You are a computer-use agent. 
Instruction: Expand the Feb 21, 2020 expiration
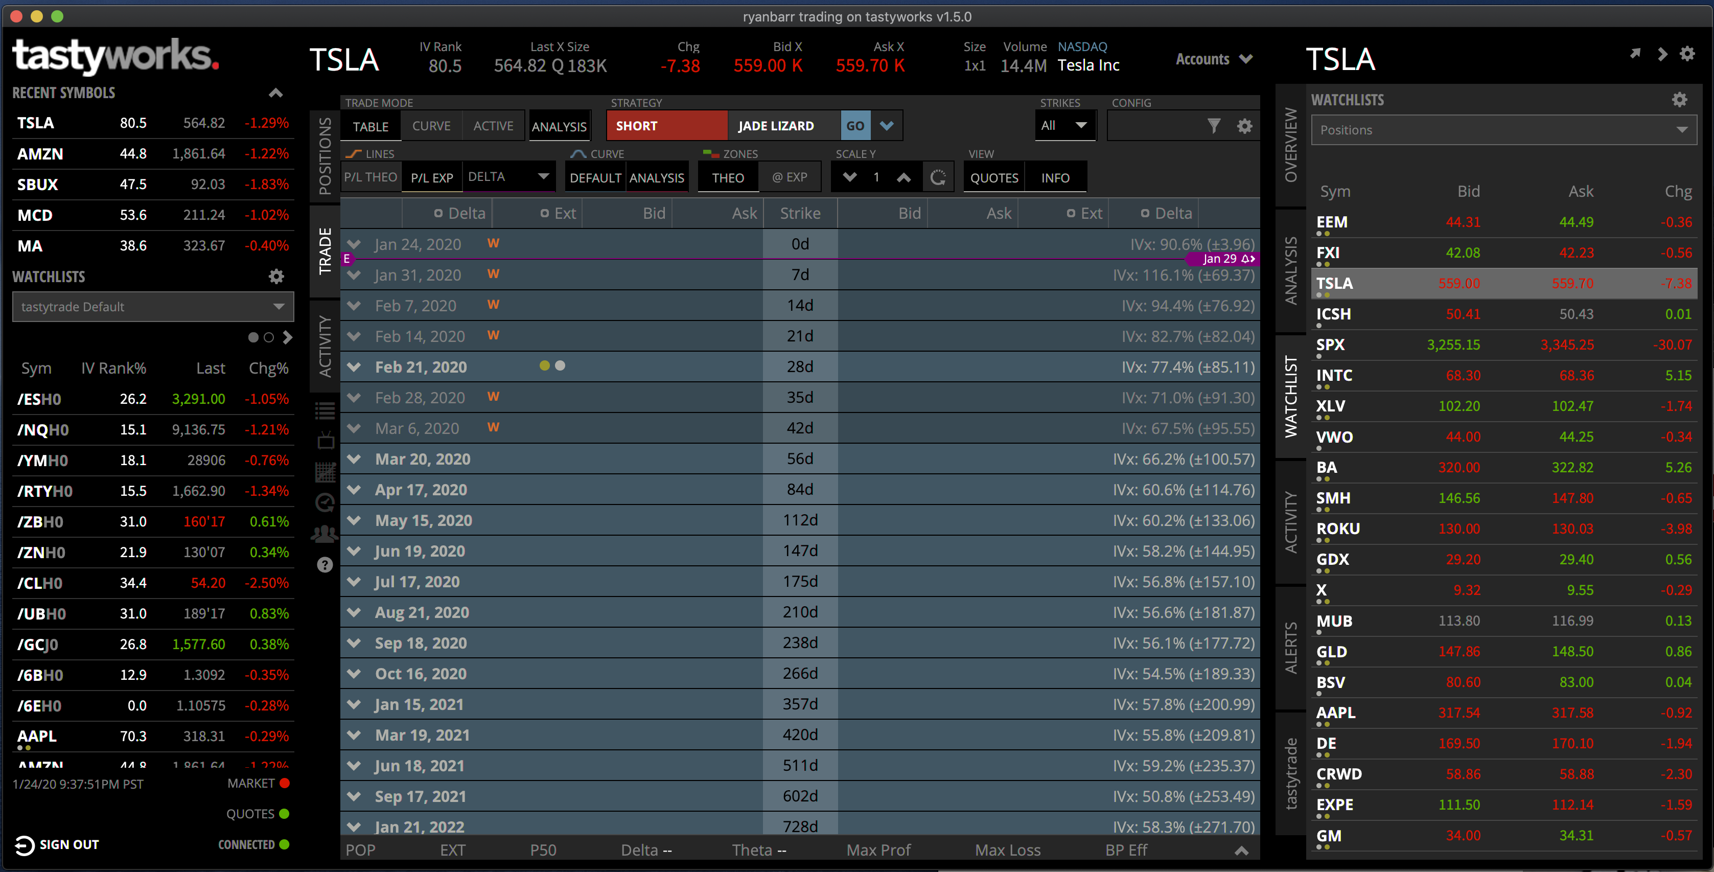354,367
